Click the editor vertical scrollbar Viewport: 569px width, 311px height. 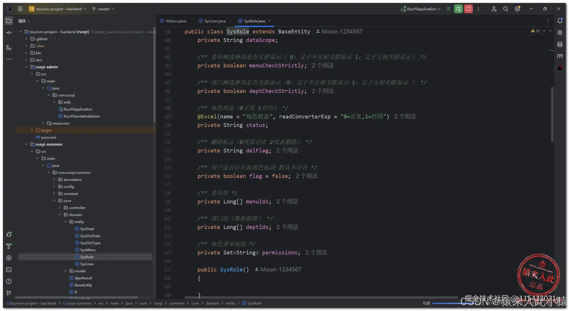coord(552,114)
